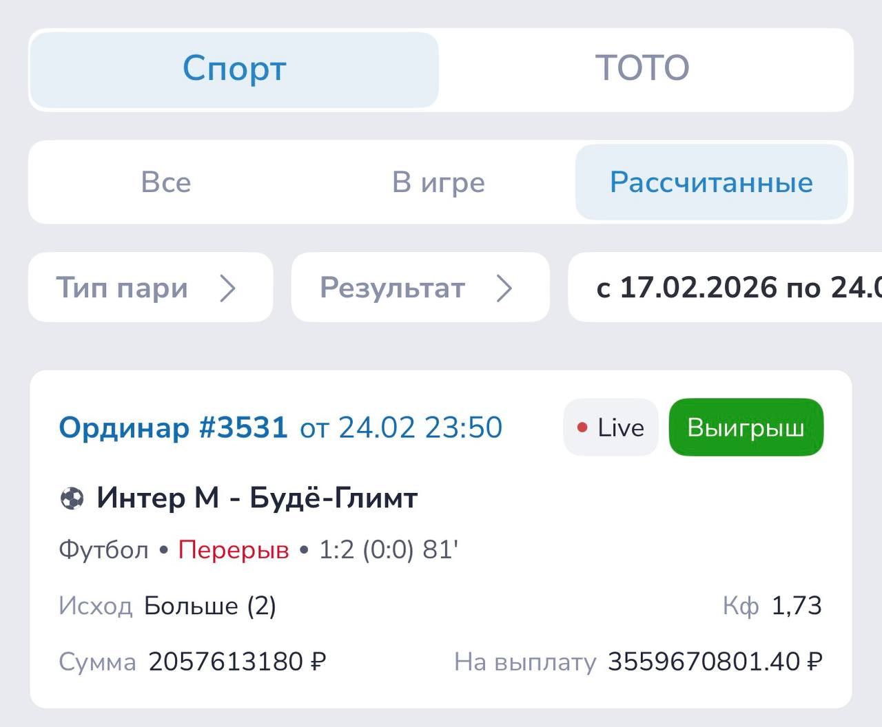Open the ТОТО tab
The width and height of the screenshot is (882, 727).
[x=642, y=70]
